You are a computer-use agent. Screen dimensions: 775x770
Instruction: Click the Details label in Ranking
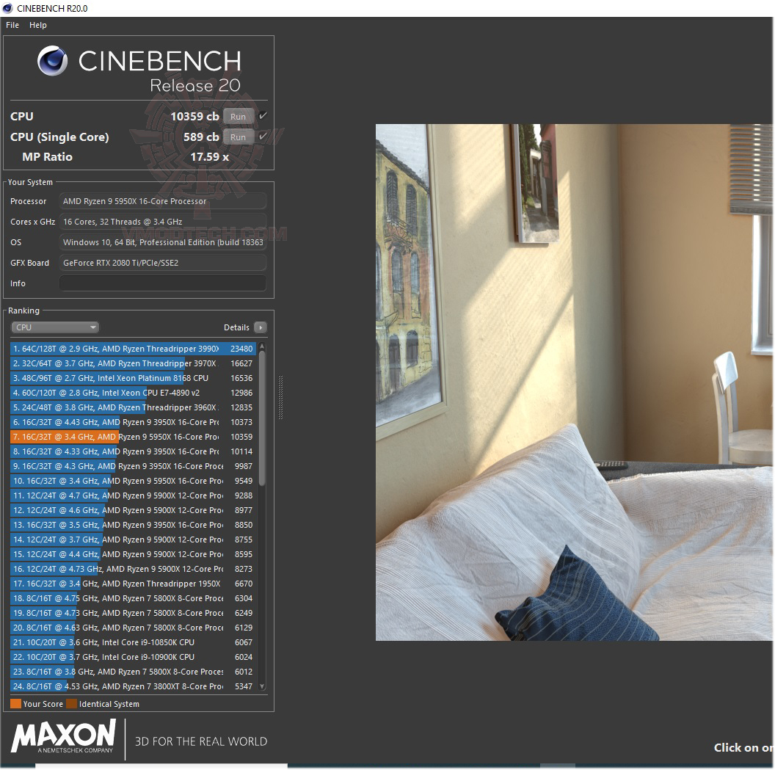tap(236, 327)
